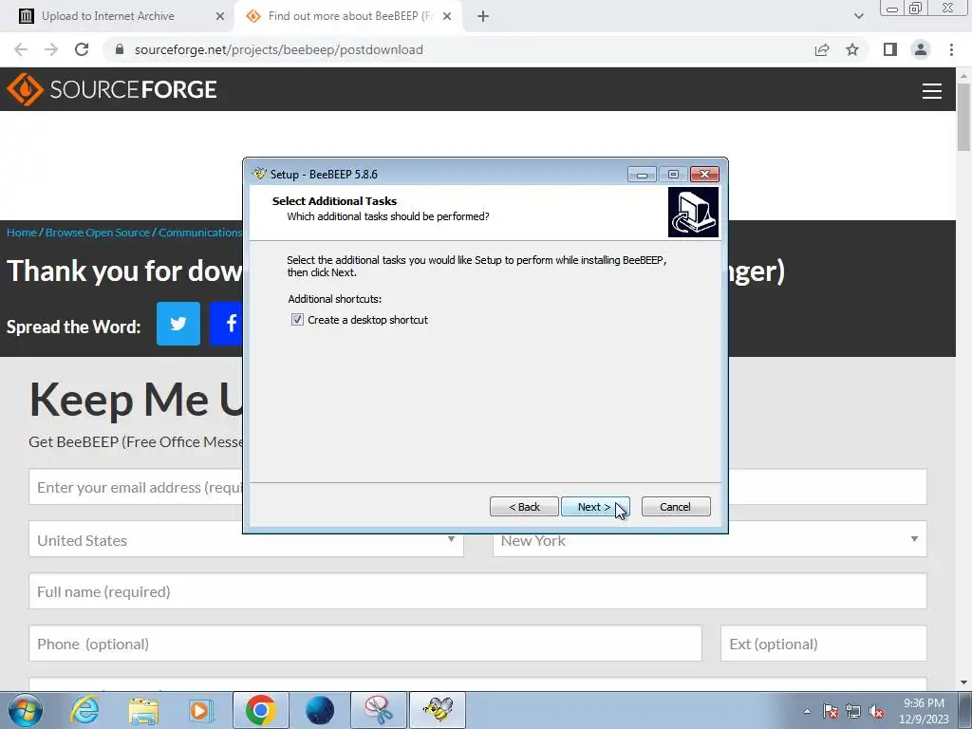Go back in browser history
Screen dimensions: 972x729
21,49
